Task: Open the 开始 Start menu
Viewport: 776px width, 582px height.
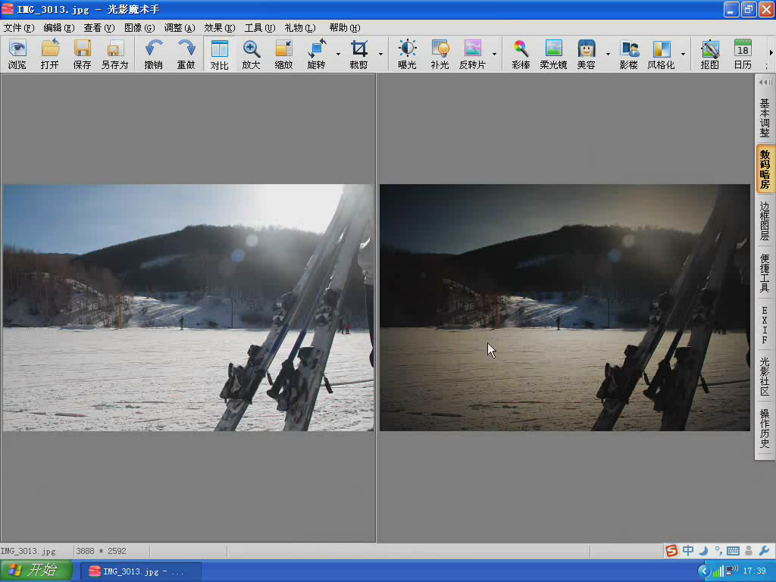Action: (36, 571)
